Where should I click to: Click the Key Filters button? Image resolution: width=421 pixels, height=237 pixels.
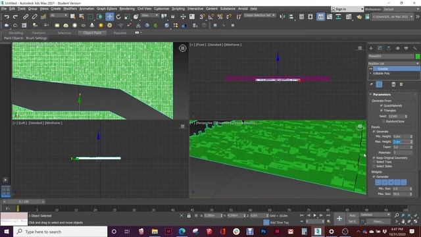(x=378, y=221)
